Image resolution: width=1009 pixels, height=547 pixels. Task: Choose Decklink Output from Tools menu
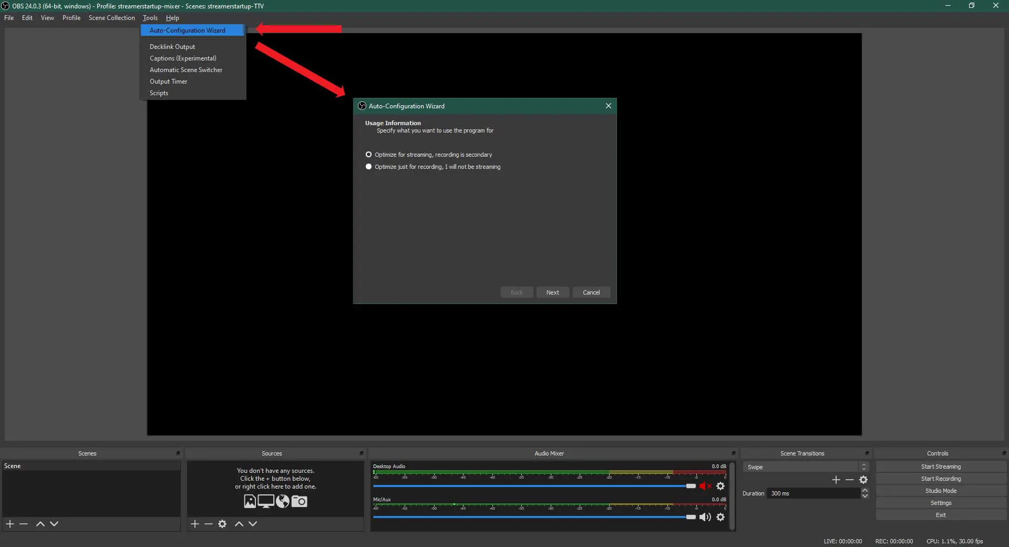(192, 47)
